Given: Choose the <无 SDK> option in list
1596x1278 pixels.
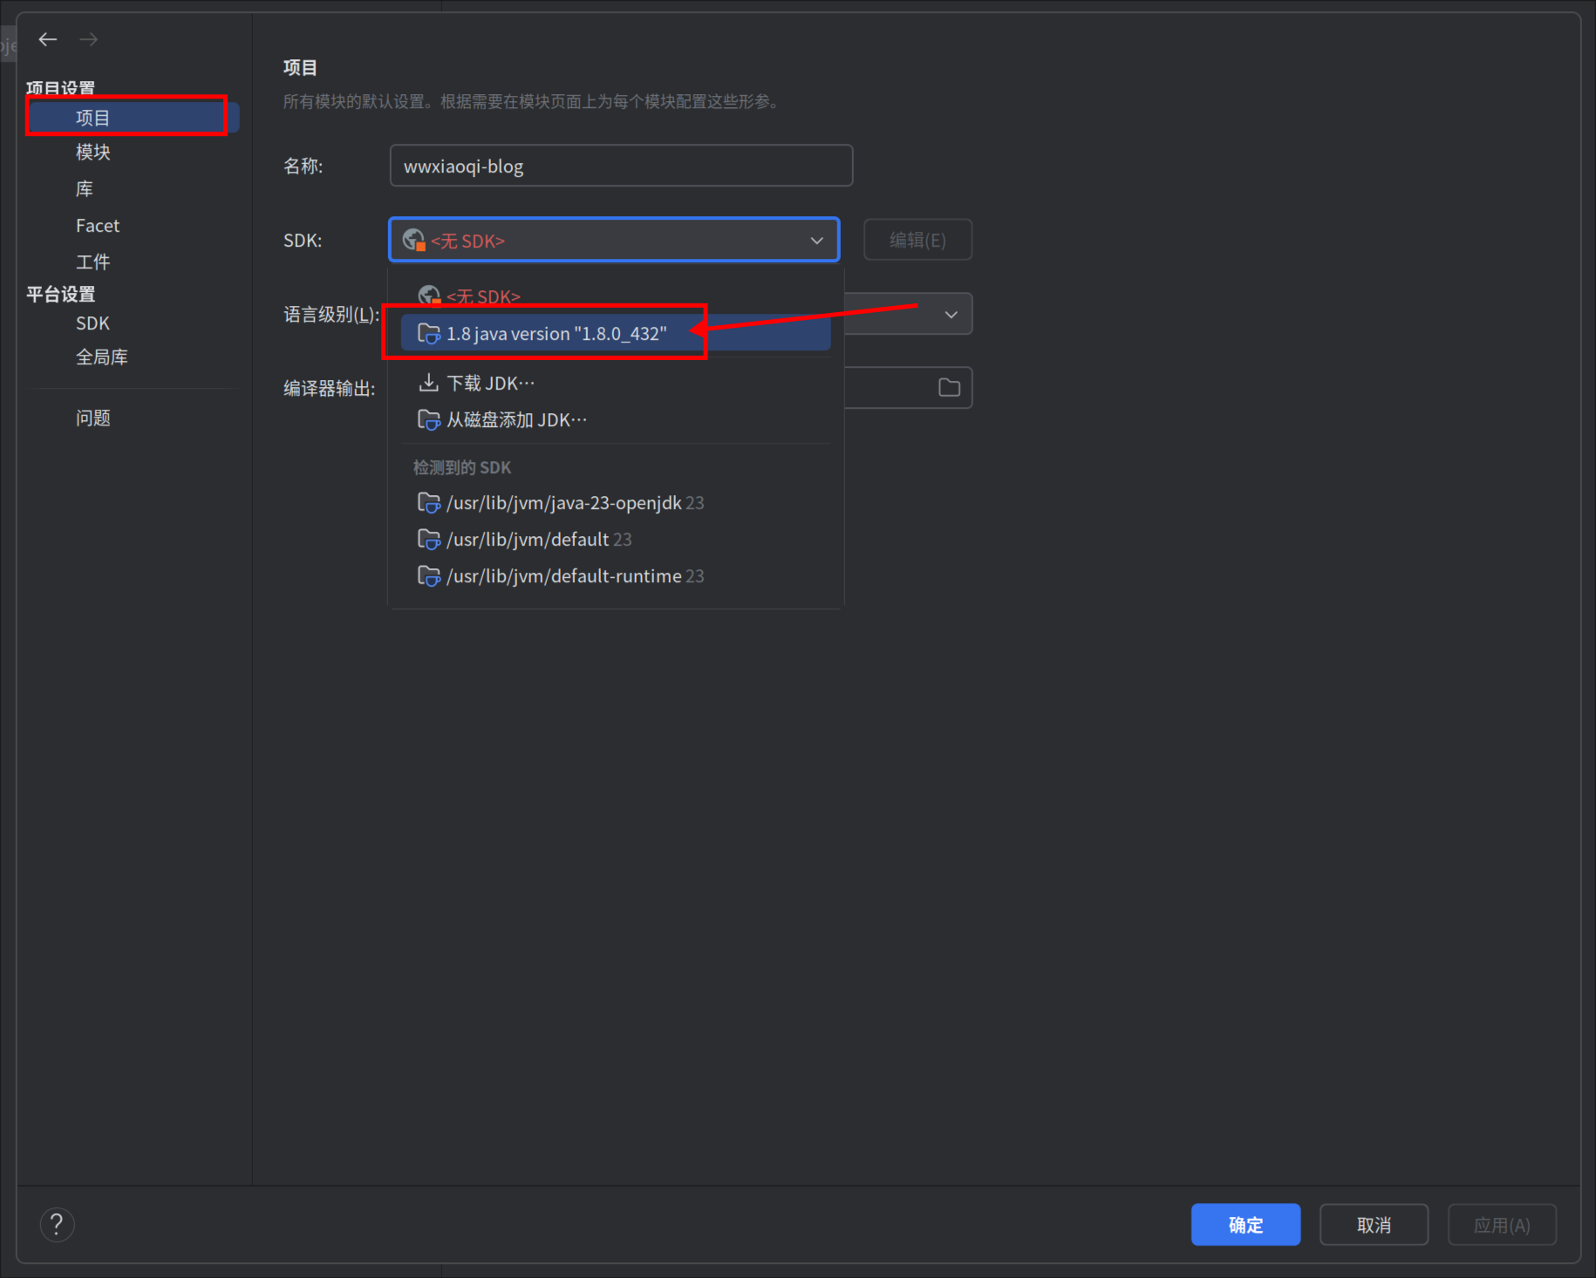Looking at the screenshot, I should 482,296.
